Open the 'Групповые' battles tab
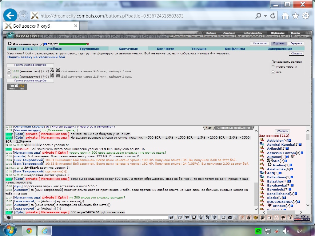Image resolution: width=315 pixels, height=236 pixels. [x=89, y=49]
